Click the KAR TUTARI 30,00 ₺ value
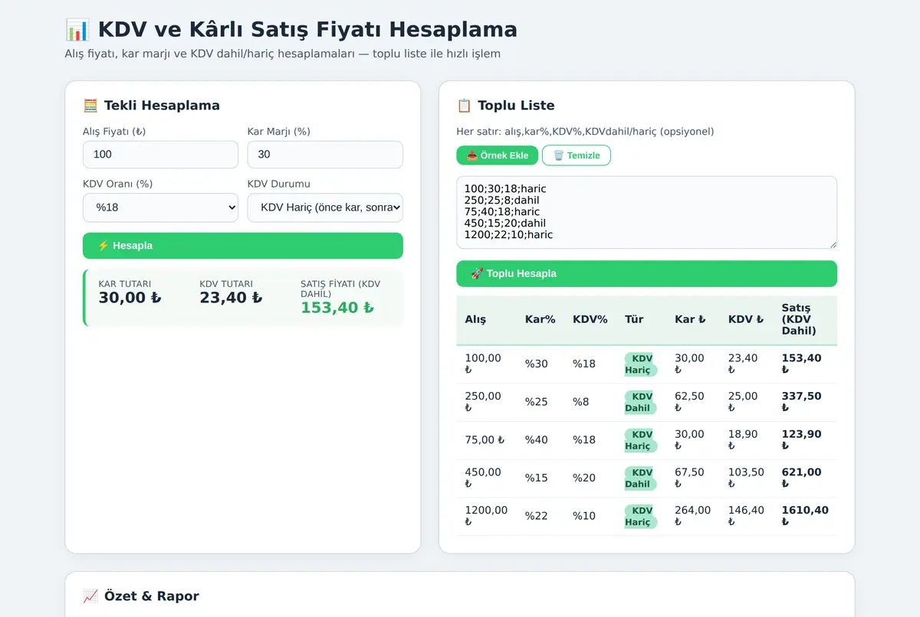This screenshot has width=920, height=617. pyautogui.click(x=130, y=298)
